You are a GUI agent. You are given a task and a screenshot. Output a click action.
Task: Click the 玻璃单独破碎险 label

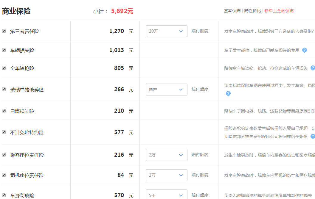[27, 90]
